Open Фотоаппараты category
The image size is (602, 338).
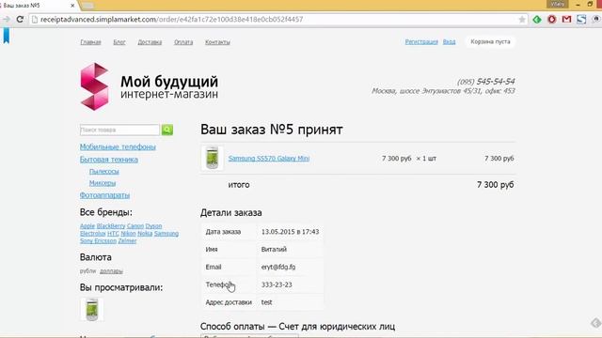tap(104, 195)
